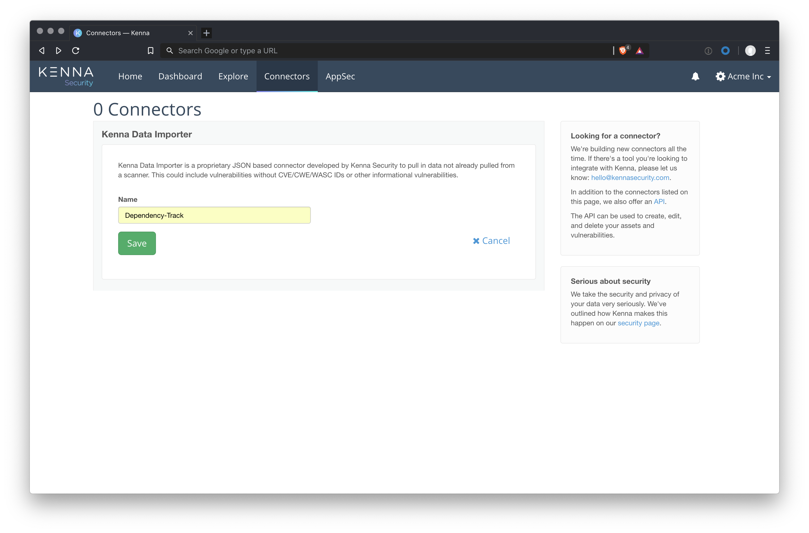Image resolution: width=809 pixels, height=533 pixels.
Task: Open the browser profile avatar
Action: [750, 51]
